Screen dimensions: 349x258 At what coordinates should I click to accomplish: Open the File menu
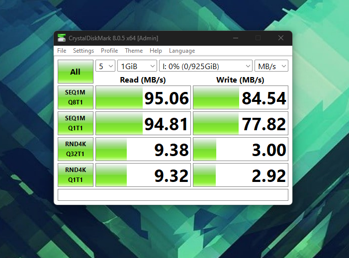tap(62, 51)
